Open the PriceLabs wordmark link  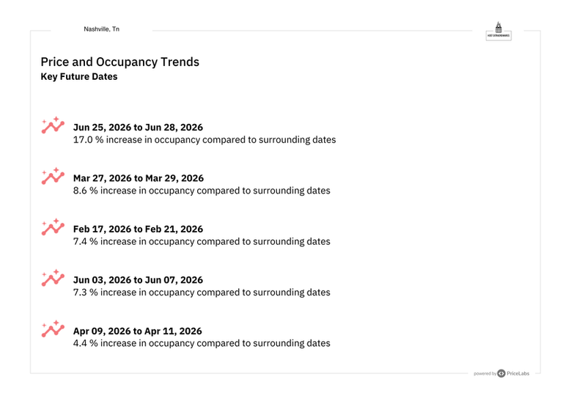click(x=518, y=373)
